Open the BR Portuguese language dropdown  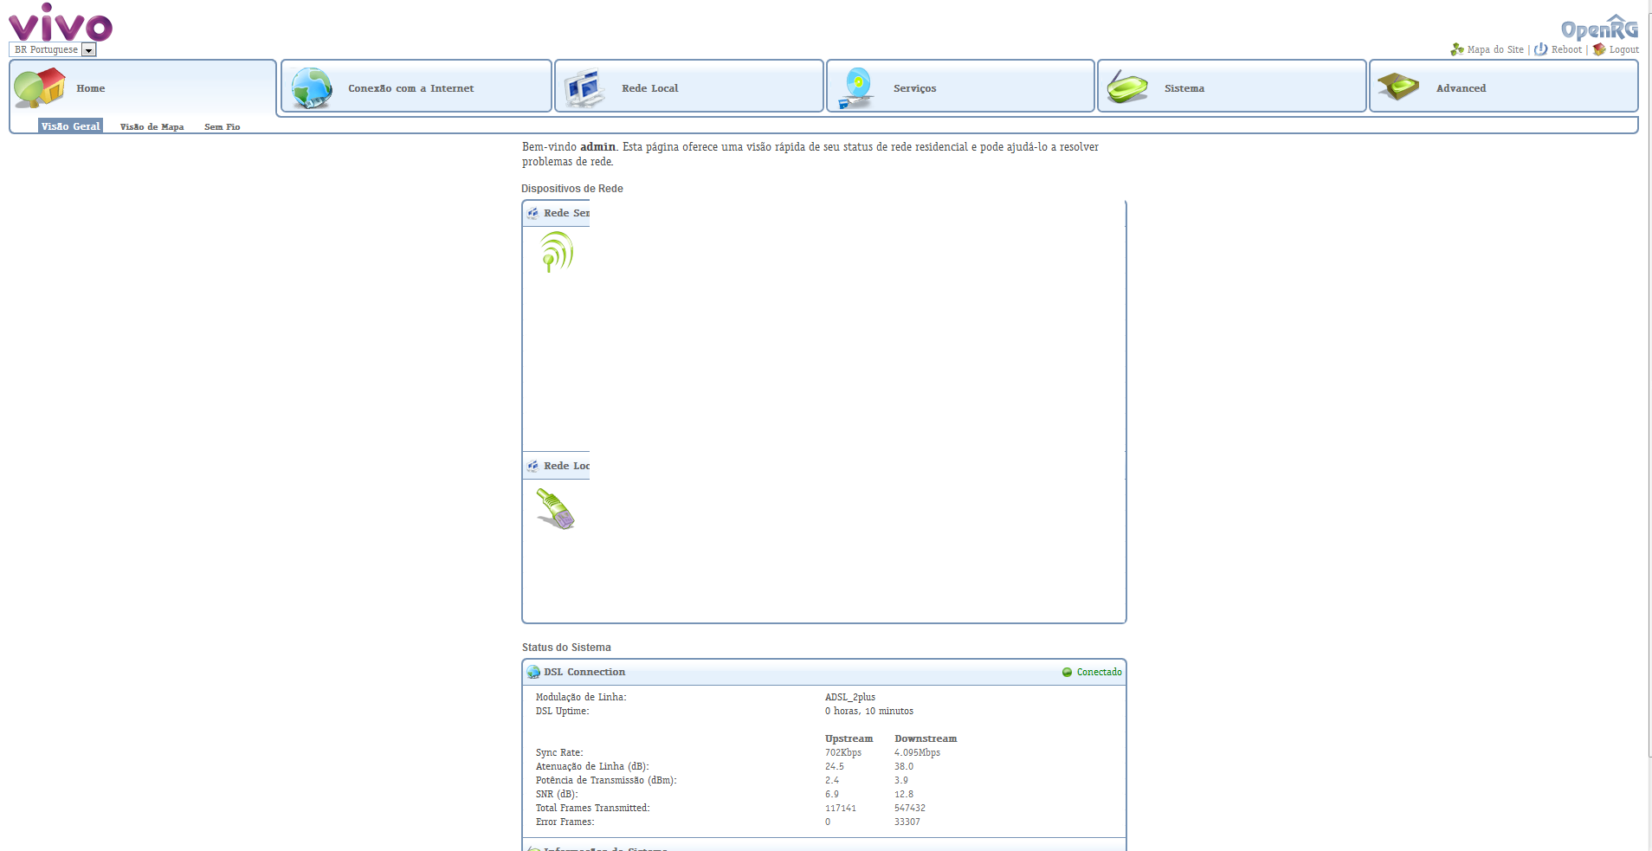click(x=53, y=50)
